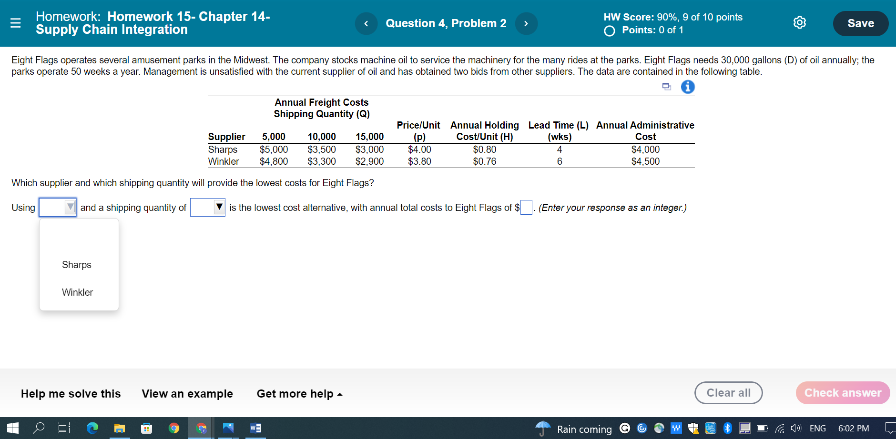The width and height of the screenshot is (896, 439).
Task: Click the Wi-Fi status indicator
Action: [x=780, y=428]
